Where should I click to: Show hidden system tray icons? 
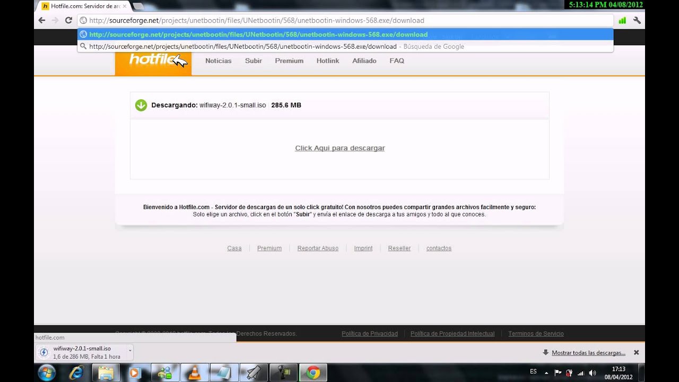pyautogui.click(x=546, y=372)
